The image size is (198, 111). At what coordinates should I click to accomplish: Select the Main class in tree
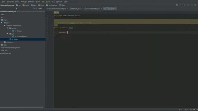[x=16, y=39]
